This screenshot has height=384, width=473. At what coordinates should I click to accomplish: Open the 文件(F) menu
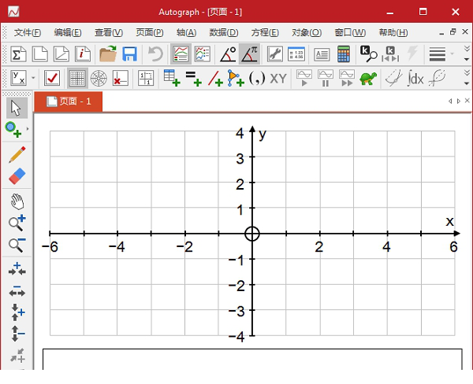pos(28,32)
